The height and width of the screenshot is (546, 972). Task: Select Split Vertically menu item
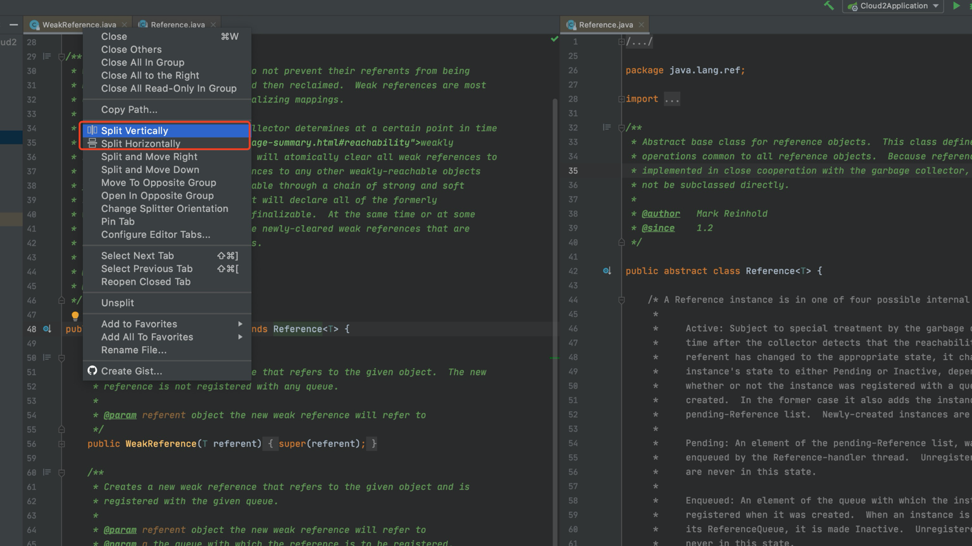coord(167,130)
